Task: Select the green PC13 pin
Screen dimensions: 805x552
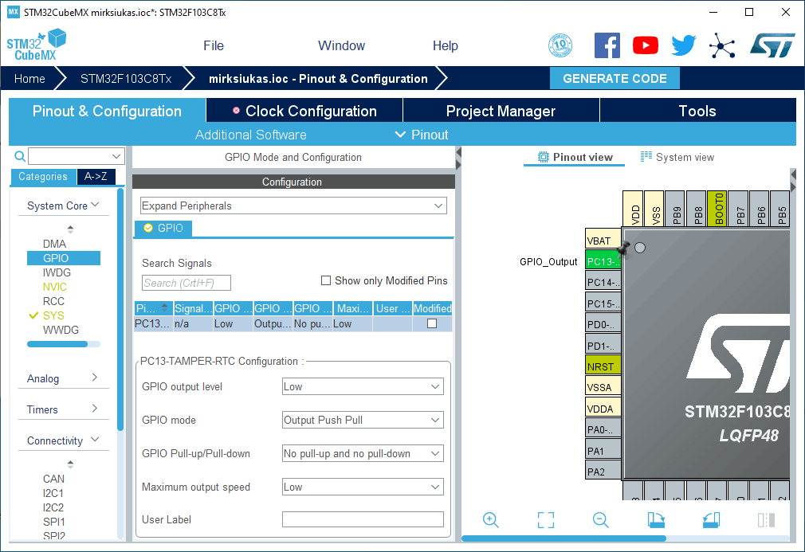Action: point(603,261)
